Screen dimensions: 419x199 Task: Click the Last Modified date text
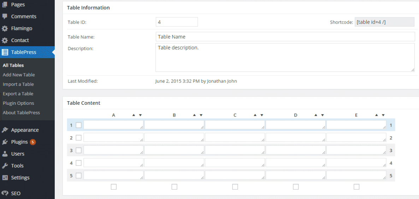[x=196, y=81]
